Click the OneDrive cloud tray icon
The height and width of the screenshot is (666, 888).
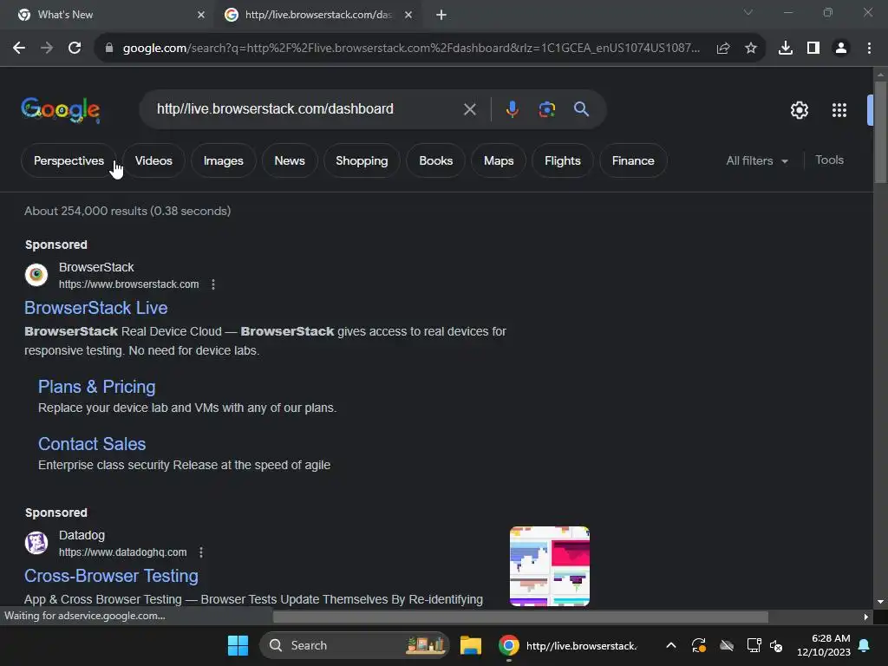pyautogui.click(x=726, y=645)
